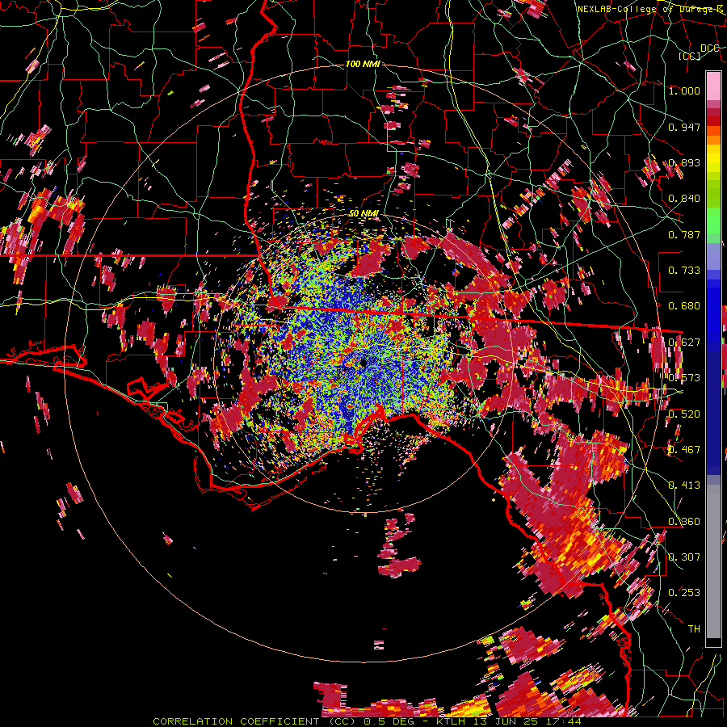Click the 0.733 scale value
This screenshot has height=727, width=727.
coord(684,271)
